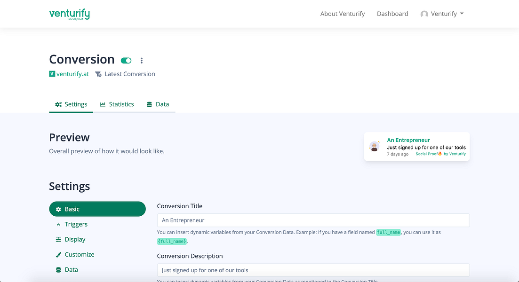Click the Conversion Description label
Image resolution: width=519 pixels, height=282 pixels.
190,256
